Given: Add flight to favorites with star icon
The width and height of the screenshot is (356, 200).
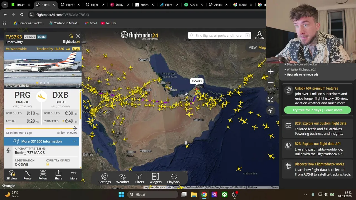Looking at the screenshot, I should tap(71, 36).
